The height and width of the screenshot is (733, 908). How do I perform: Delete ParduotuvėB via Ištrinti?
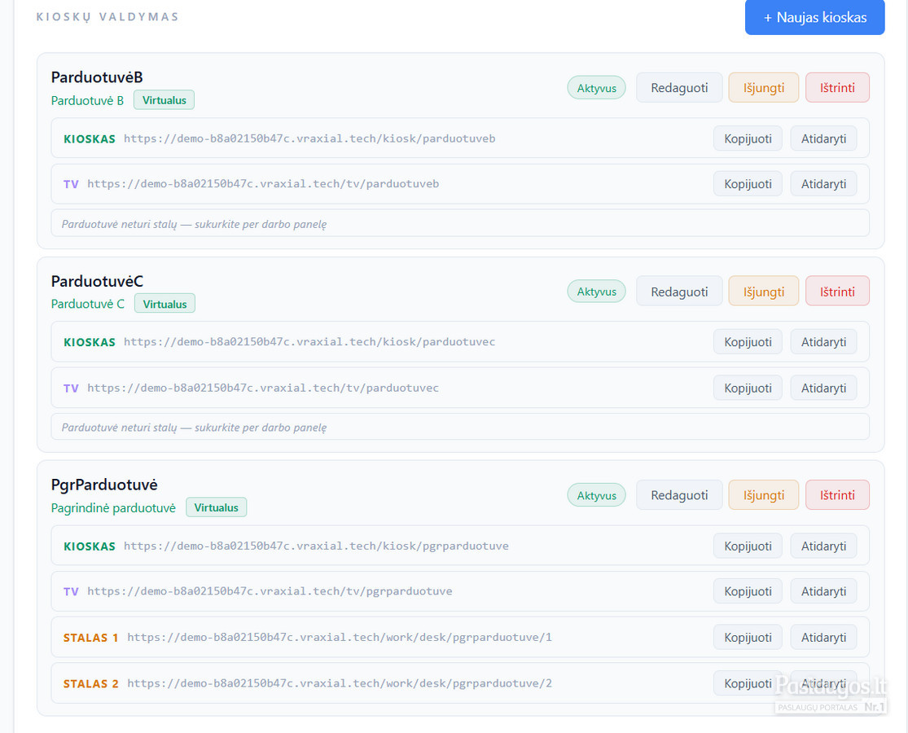tap(837, 88)
